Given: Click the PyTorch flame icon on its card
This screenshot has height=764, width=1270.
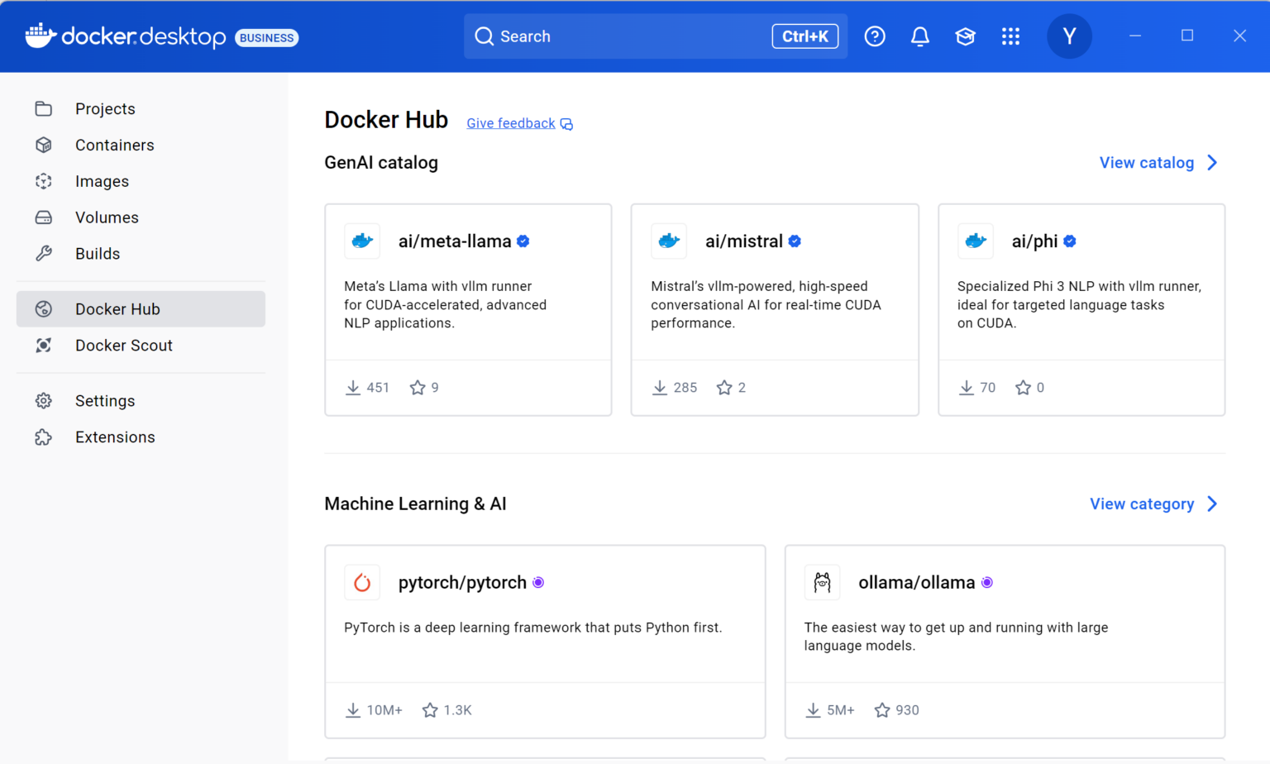Looking at the screenshot, I should [x=361, y=582].
